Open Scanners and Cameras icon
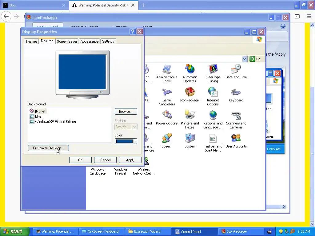Viewport: 315px width, 236px height. point(236,120)
